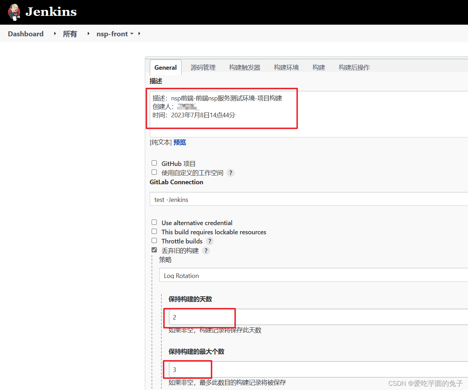The image size is (468, 390).
Task: Open help icon next to Throttle builds
Action: click(x=210, y=241)
